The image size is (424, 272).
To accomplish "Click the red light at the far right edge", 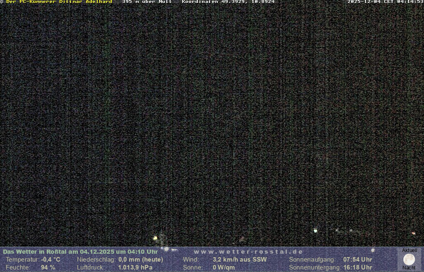I will coord(413,233).
